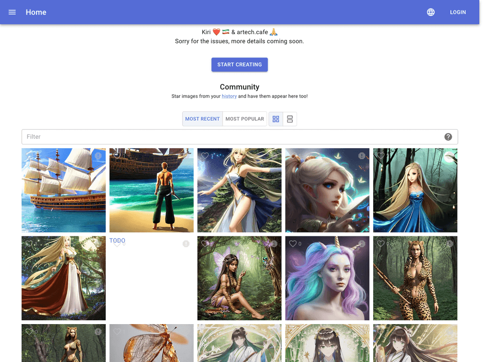Select the Most Popular sorting
Screen dimensions: 485x362
[245, 119]
